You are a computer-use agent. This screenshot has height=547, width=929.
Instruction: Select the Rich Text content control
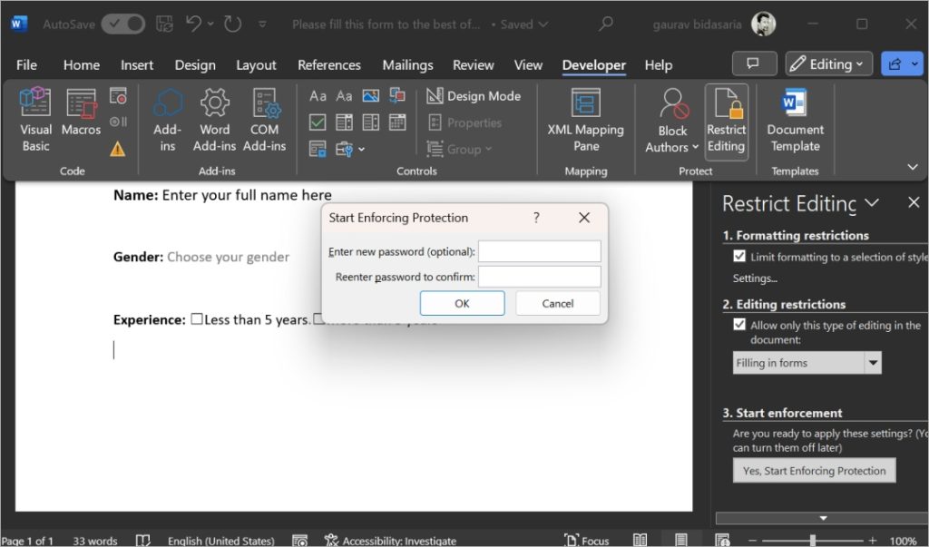pos(318,95)
